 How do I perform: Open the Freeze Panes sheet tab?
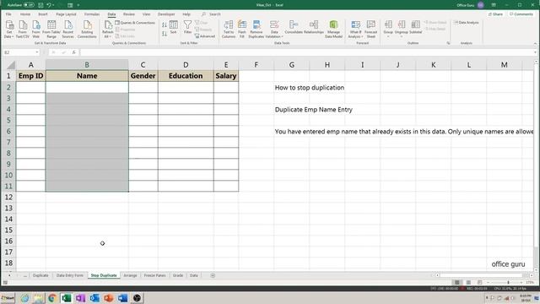[x=154, y=275]
